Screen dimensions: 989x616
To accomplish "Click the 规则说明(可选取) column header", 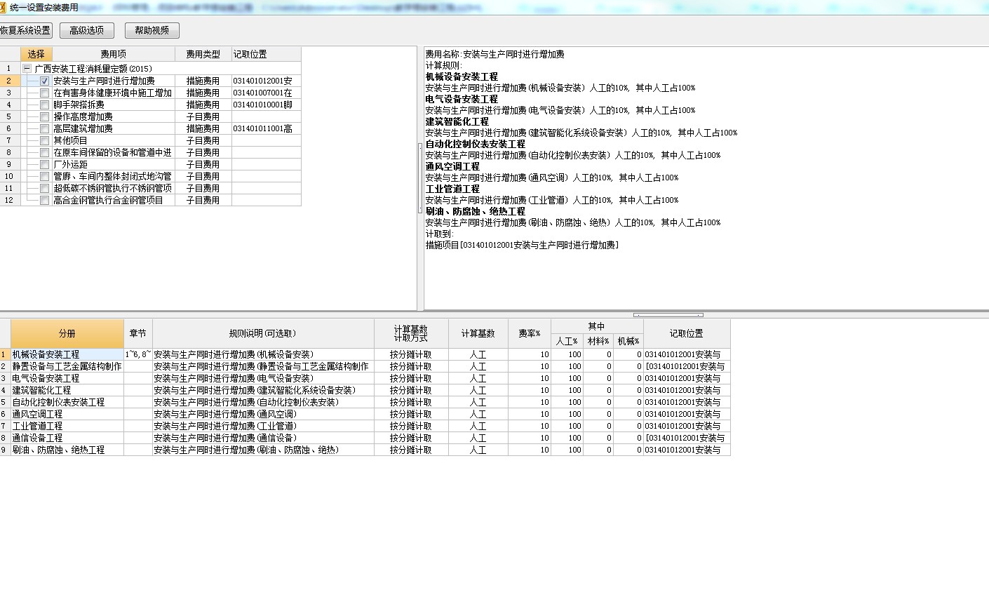I will [263, 334].
